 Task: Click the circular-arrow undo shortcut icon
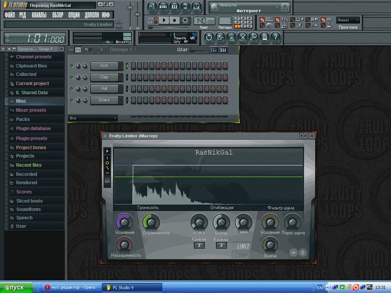209,38
